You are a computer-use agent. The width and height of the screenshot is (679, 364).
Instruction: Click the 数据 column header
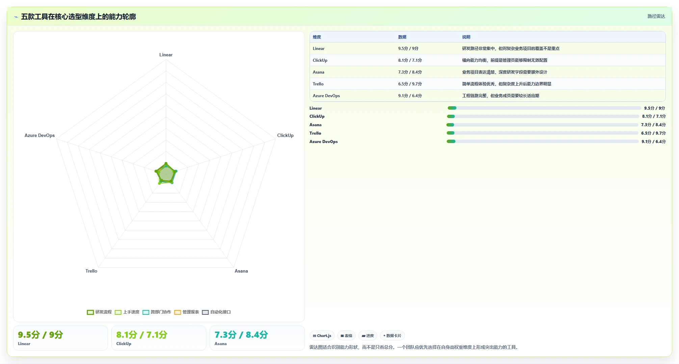[402, 37]
